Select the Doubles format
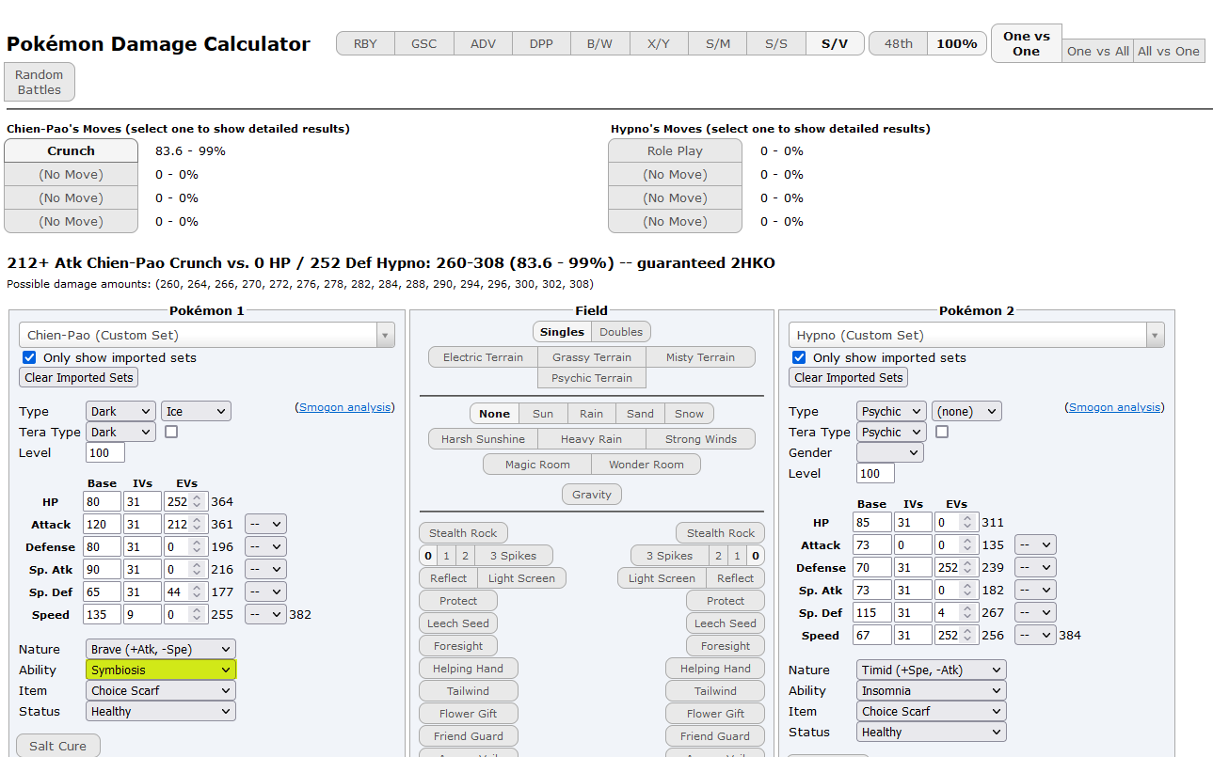This screenshot has height=757, width=1213. point(621,331)
